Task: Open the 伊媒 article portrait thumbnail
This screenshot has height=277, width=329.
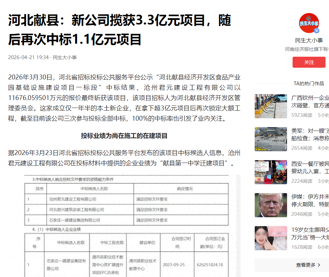Action: (271, 205)
